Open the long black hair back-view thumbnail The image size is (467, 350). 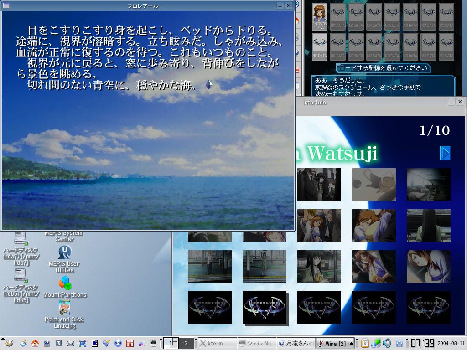[x=429, y=225]
